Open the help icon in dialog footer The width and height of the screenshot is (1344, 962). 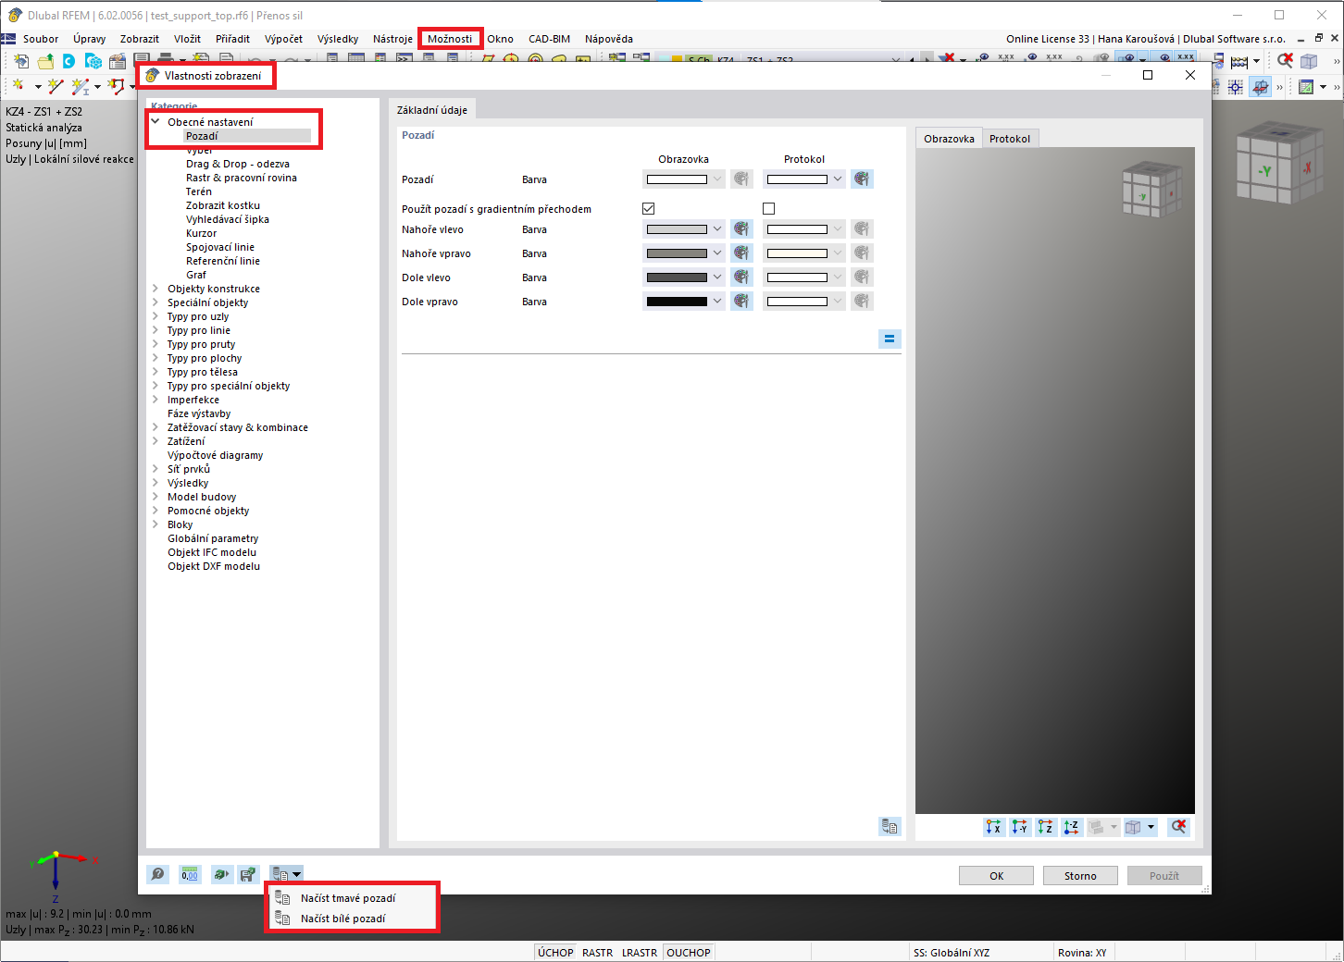[x=157, y=874]
